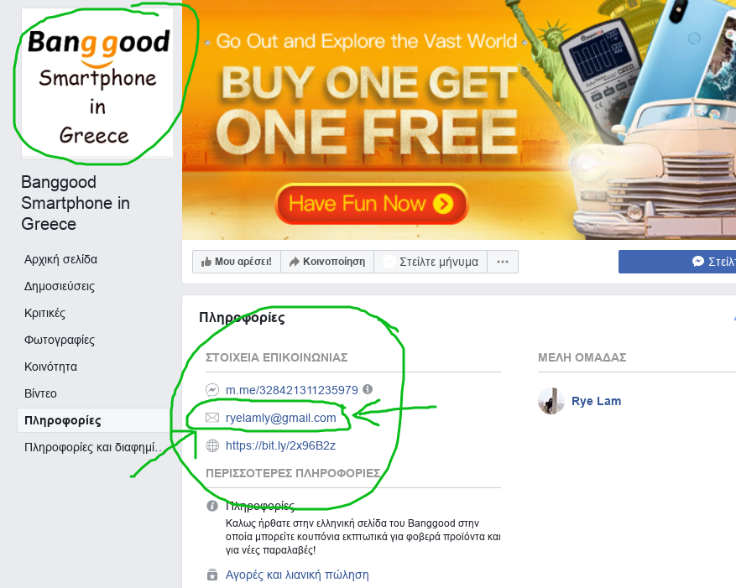
Task: Click the ryelamly@gmail.com email link
Action: pyautogui.click(x=280, y=418)
